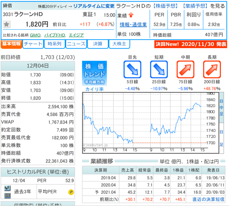Click the 長期 200日線 up-trend arrow
This screenshot has width=229, height=206.
[x=212, y=70]
